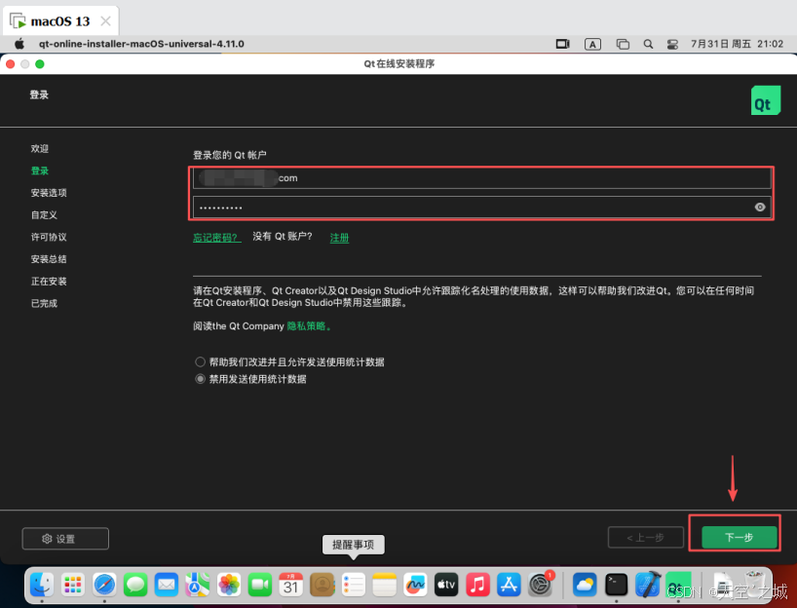Open 忘记密码? link
Screen dimensions: 797x608
(216, 238)
